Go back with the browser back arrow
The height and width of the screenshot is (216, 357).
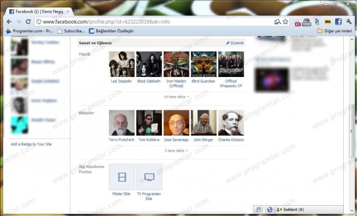click(x=9, y=22)
